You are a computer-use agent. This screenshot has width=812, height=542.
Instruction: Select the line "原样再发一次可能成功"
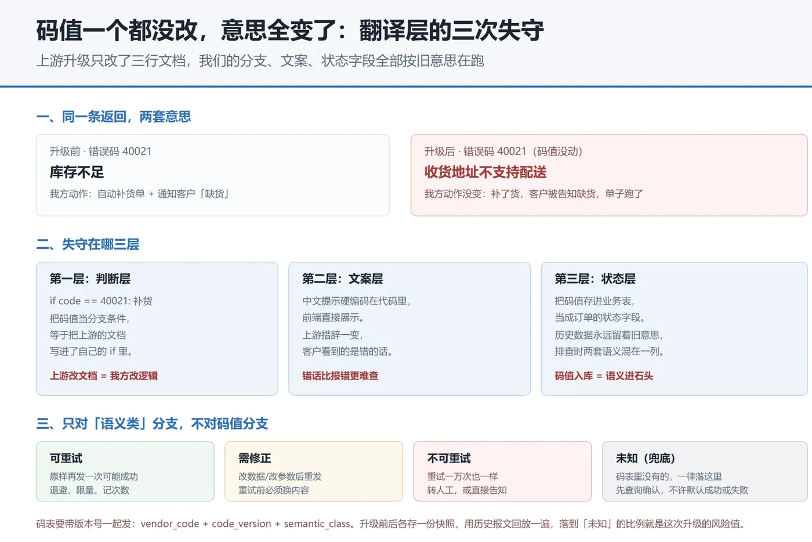[94, 476]
